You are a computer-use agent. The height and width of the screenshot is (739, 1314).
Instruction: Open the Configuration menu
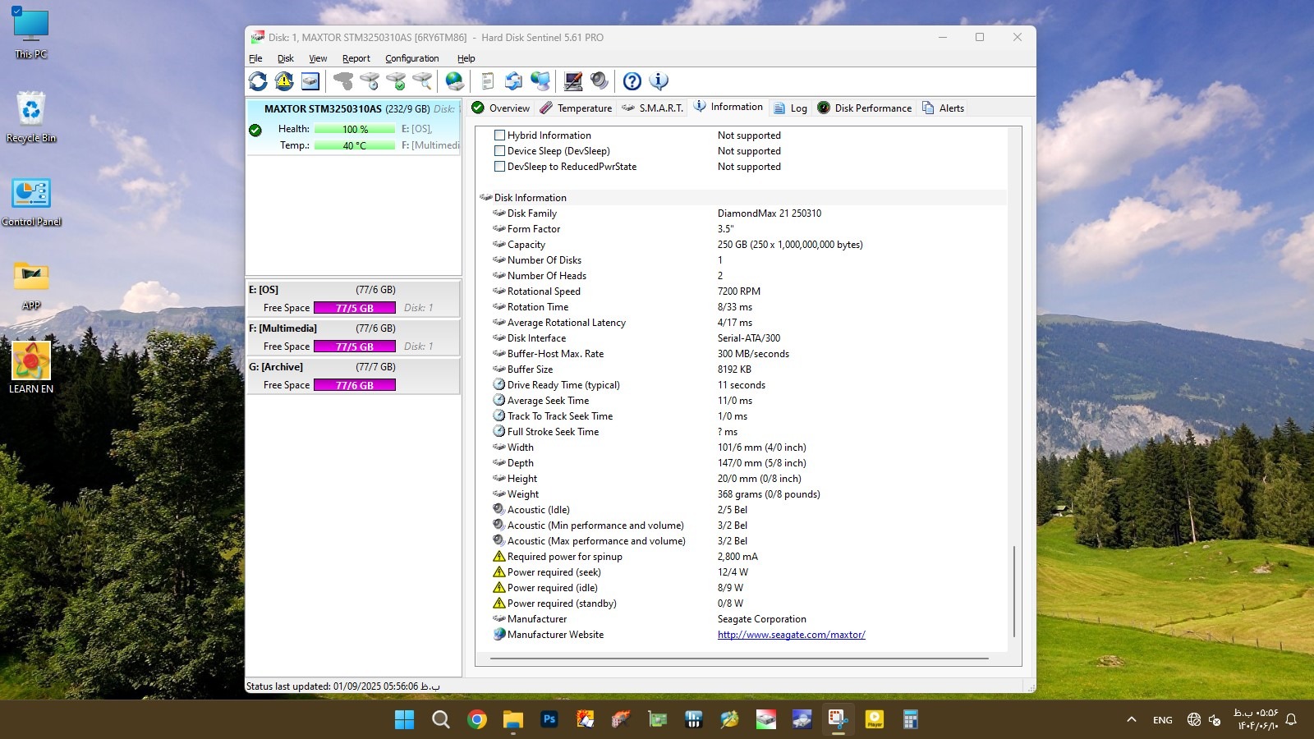click(411, 58)
